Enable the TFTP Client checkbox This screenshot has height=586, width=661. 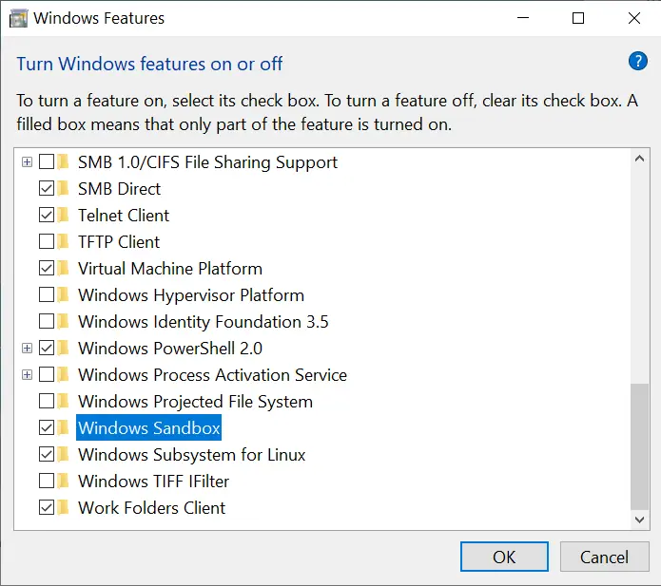point(47,242)
